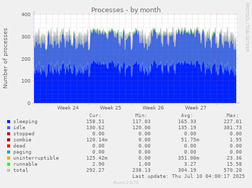Click sleeping average value 165.33
This screenshot has width=252, height=188.
click(187, 122)
